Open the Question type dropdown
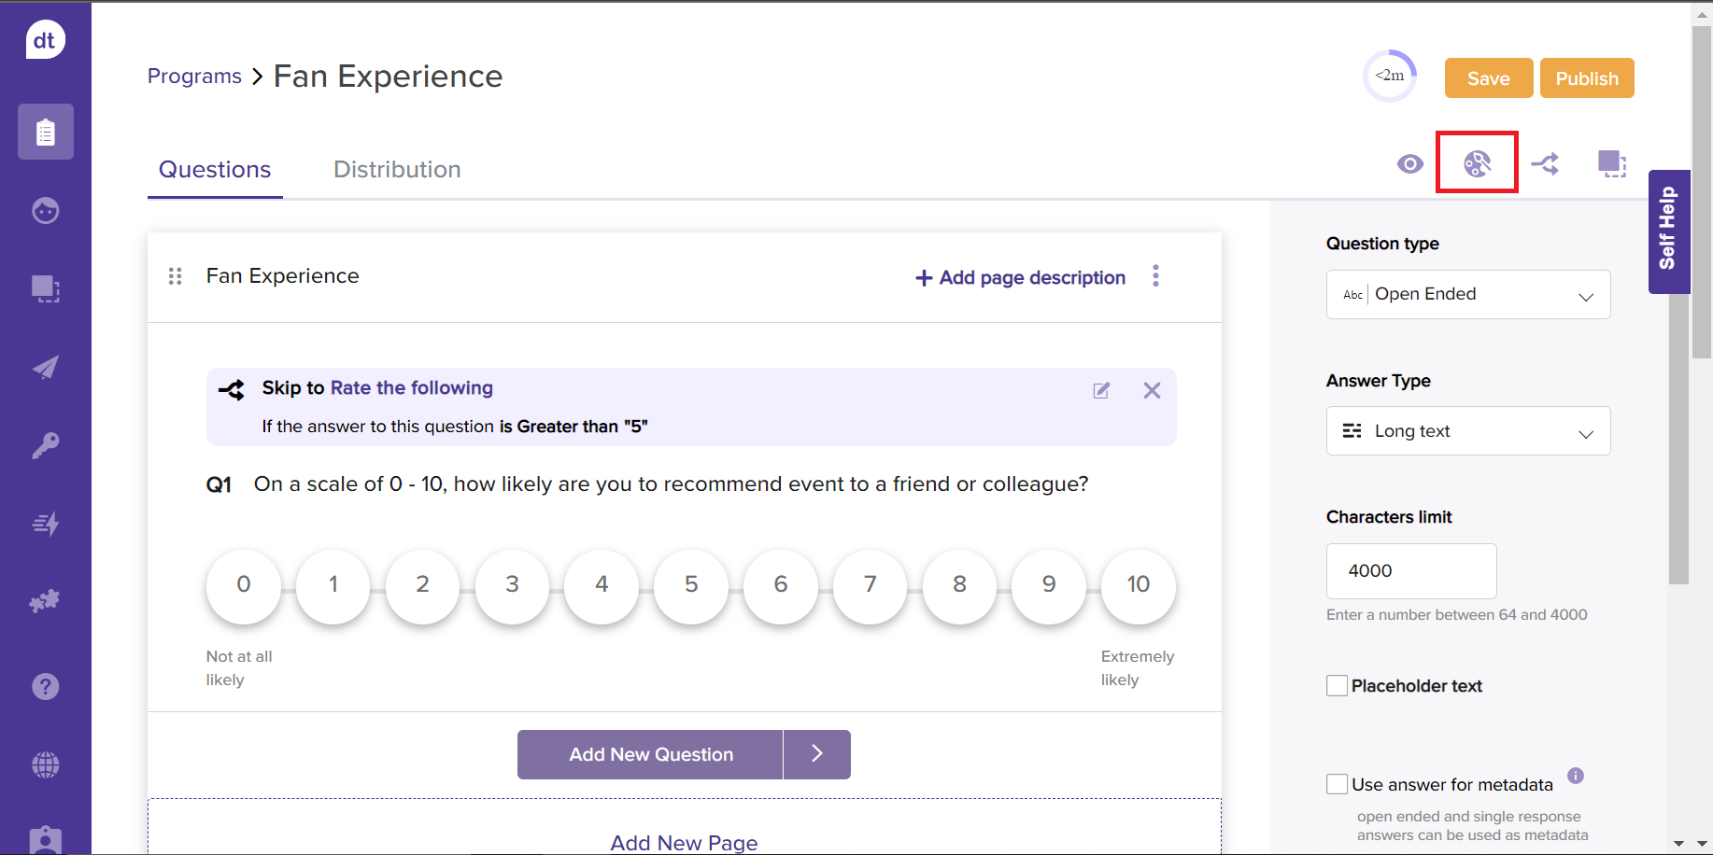Screen dimensions: 1713x855 coord(1467,295)
